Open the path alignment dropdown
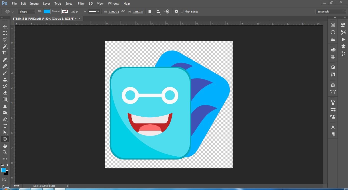This screenshot has width=348, height=190. [158, 11]
